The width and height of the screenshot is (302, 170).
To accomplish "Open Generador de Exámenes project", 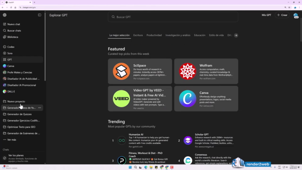I will coord(22,133).
